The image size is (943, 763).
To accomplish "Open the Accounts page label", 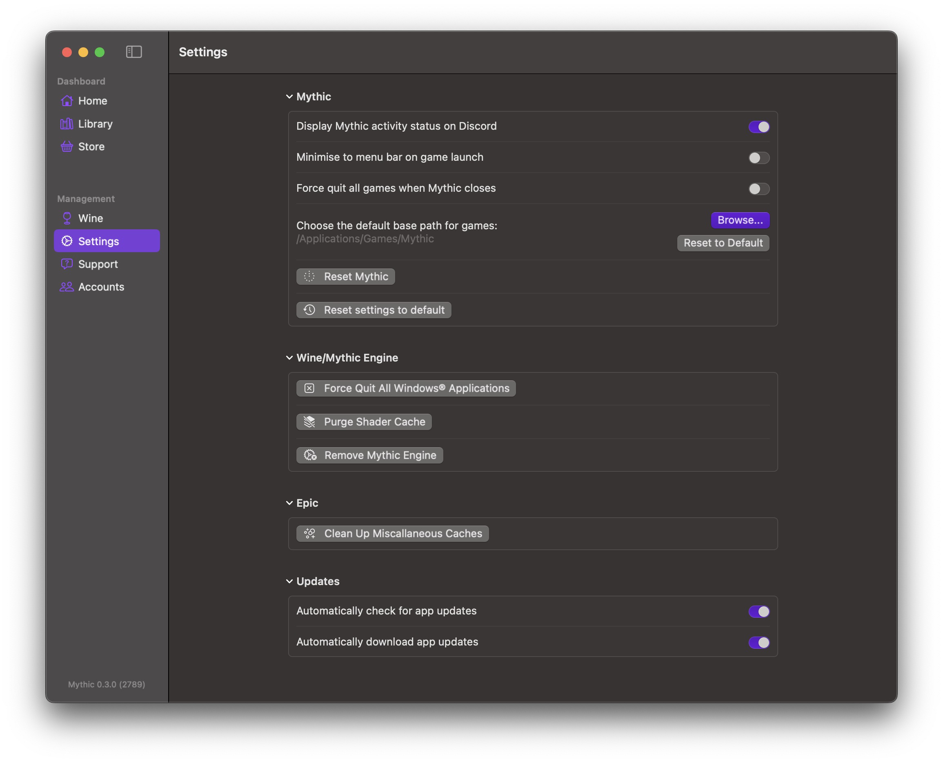I will [x=101, y=286].
